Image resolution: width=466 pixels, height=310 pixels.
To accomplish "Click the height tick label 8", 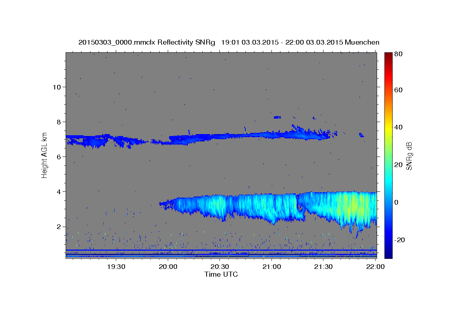I will click(58, 122).
